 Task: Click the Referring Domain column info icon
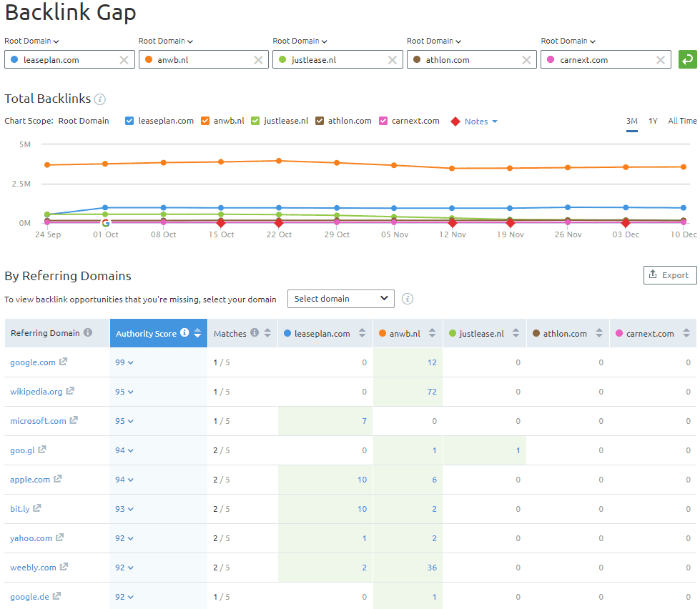[x=88, y=332]
